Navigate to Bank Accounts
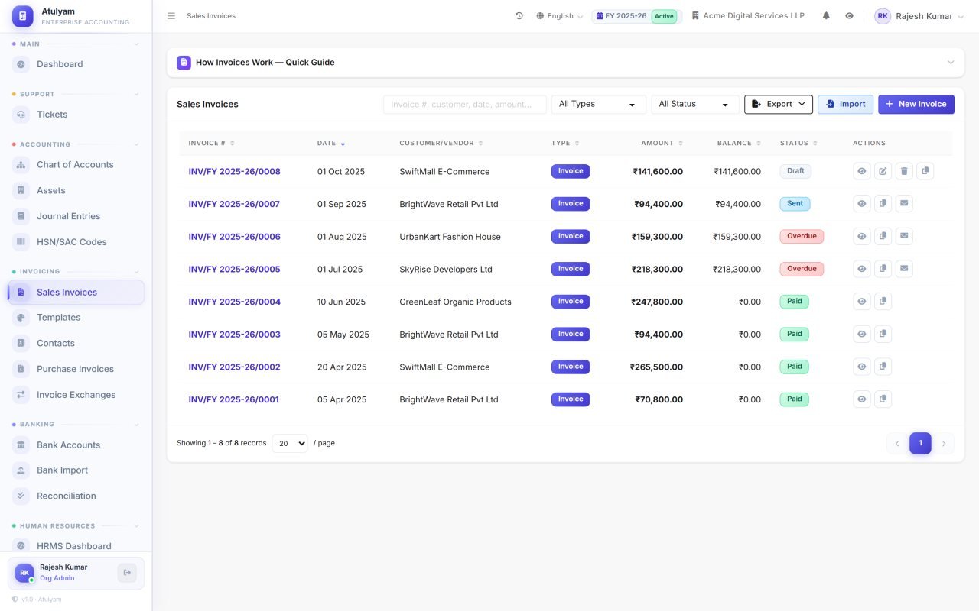This screenshot has height=611, width=979. (x=75, y=445)
